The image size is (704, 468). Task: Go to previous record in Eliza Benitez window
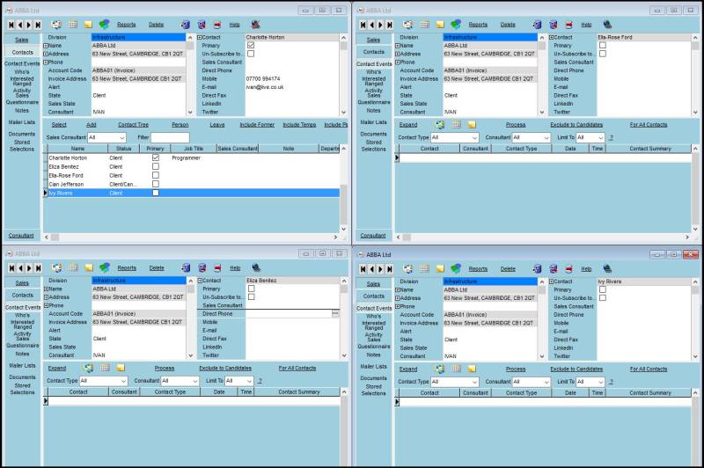(x=20, y=268)
